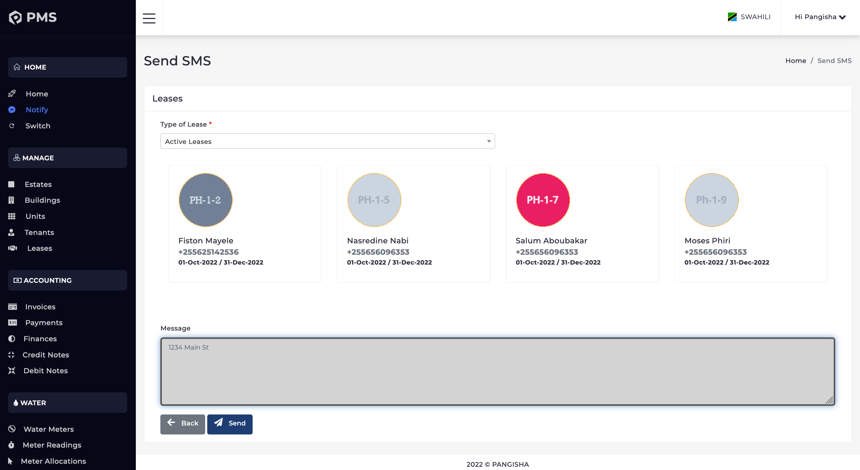The width and height of the screenshot is (860, 470).
Task: Click inside the Message text area
Action: click(497, 371)
